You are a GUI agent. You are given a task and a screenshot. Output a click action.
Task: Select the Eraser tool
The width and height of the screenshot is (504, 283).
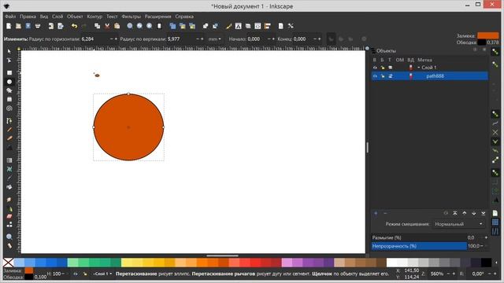[x=9, y=216]
